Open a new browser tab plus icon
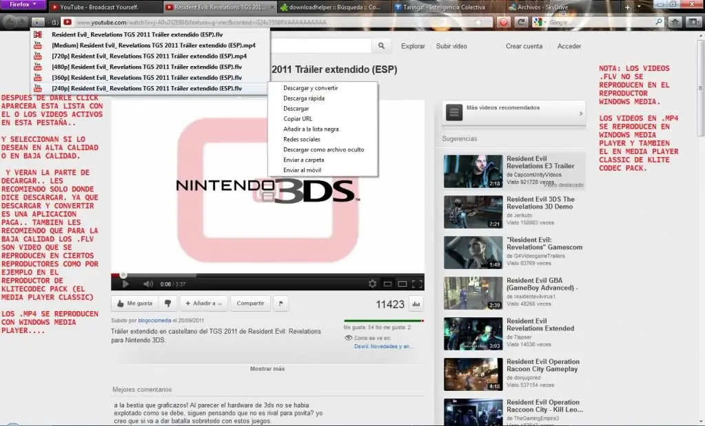This screenshot has width=705, height=426. click(x=628, y=7)
